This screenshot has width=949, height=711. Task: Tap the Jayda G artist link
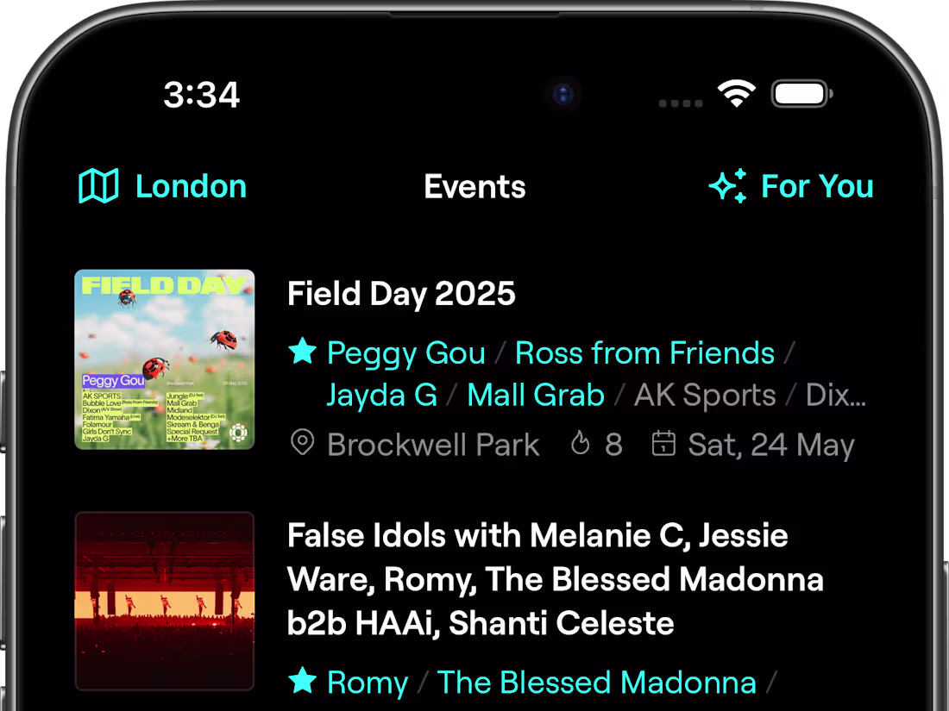pos(382,394)
